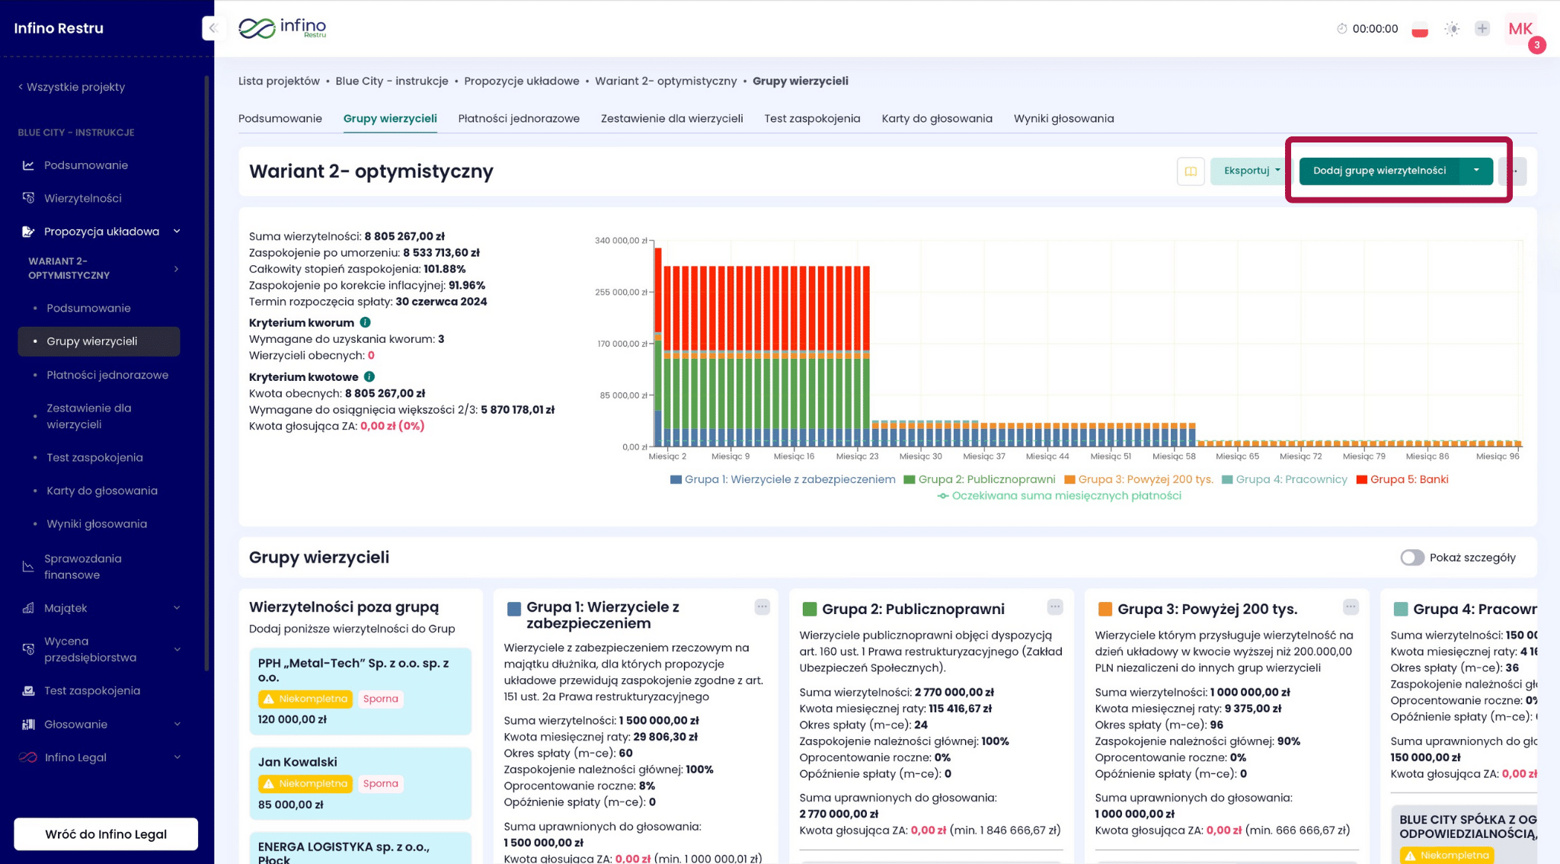Toggle light/dark theme sun icon
This screenshot has height=864, width=1560.
1452,29
